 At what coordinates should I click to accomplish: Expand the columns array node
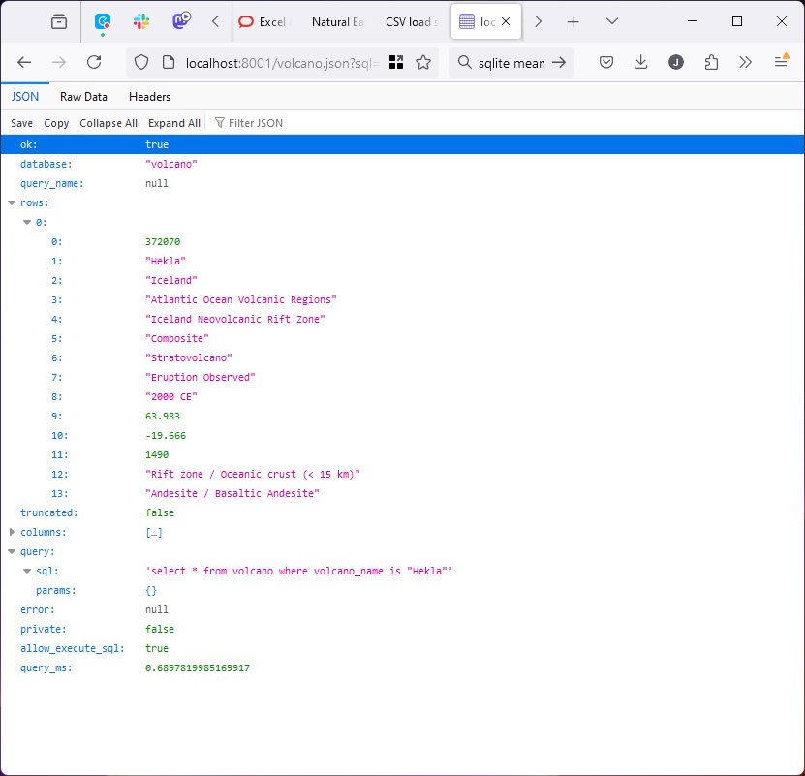point(12,533)
